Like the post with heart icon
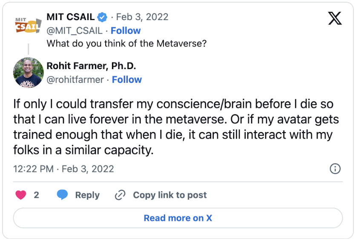Viewport: 356px width, 241px height. coord(21,195)
